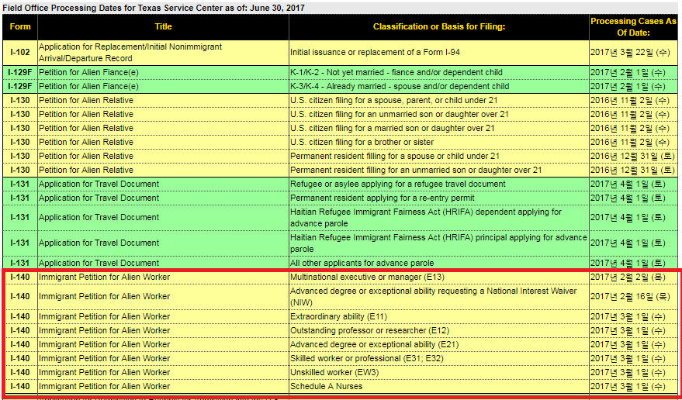Click the re-entry permit row date
The width and height of the screenshot is (682, 400).
coord(628,198)
